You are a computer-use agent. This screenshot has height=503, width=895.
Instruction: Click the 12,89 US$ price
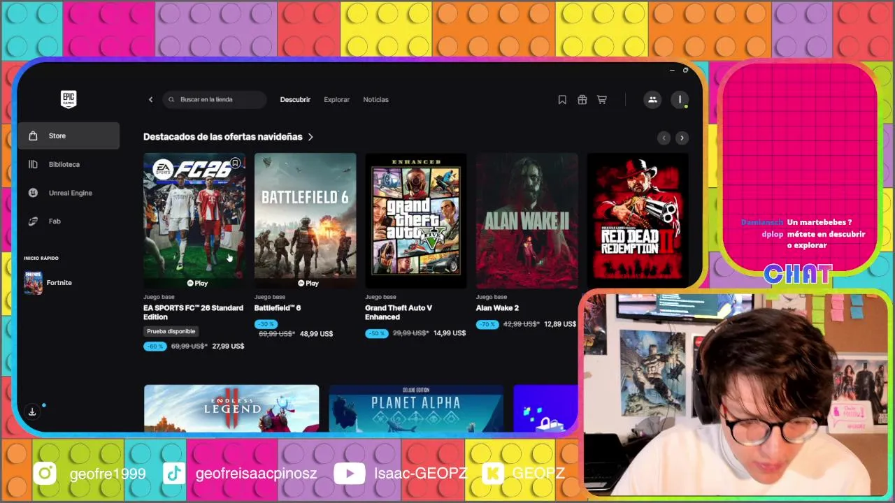click(x=560, y=324)
